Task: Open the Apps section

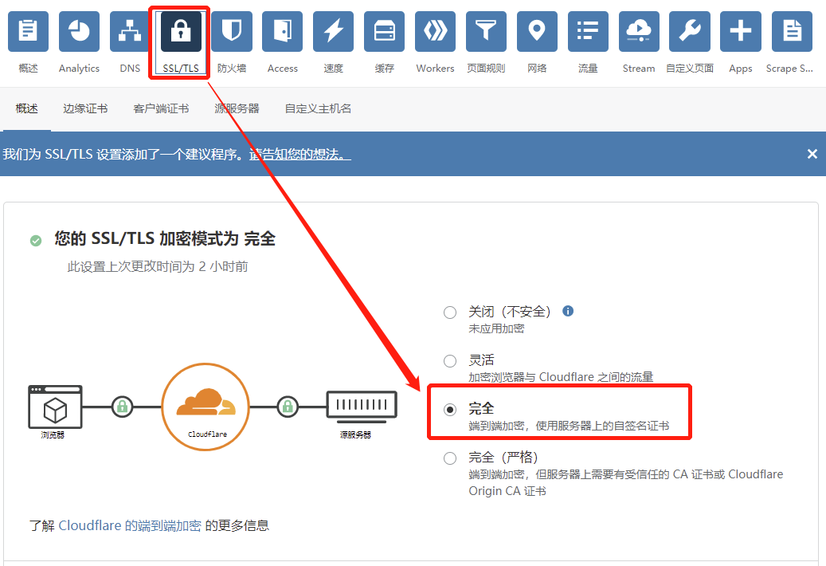Action: coord(740,31)
